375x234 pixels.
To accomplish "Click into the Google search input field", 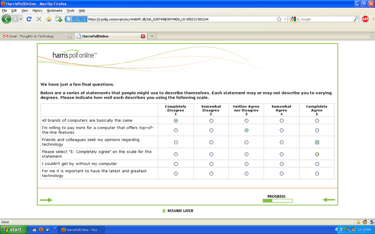I will (326, 19).
